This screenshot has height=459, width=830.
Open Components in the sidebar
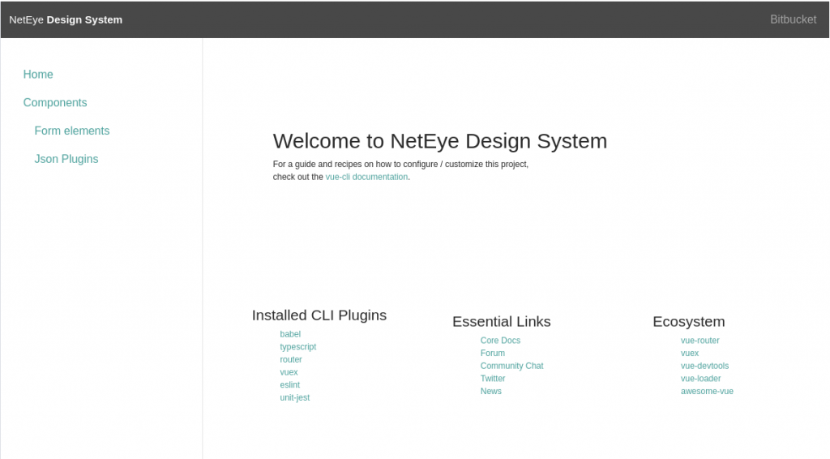pos(55,102)
